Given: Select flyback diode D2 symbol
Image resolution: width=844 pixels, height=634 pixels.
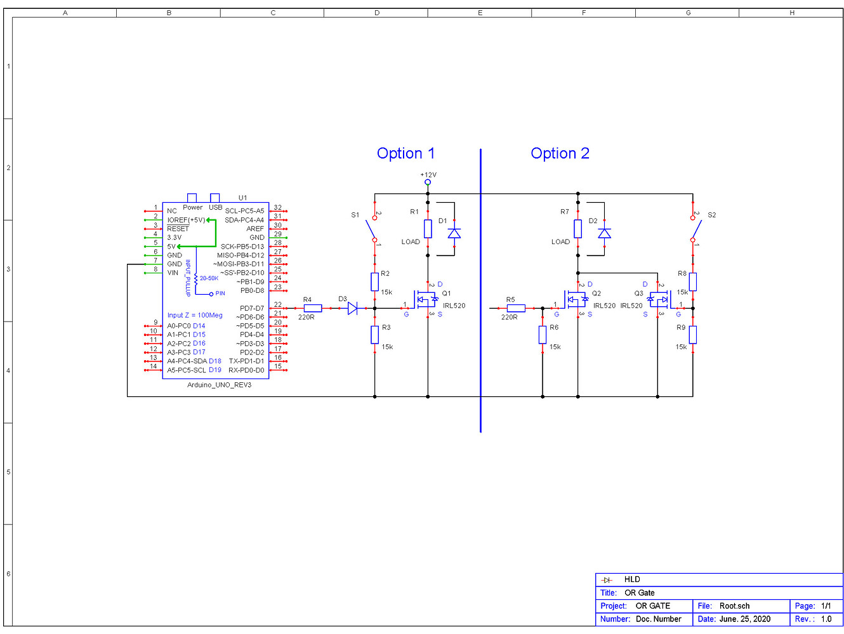Looking at the screenshot, I should (604, 233).
